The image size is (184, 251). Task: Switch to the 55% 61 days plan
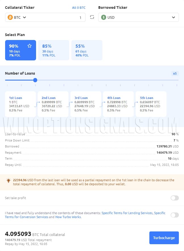click(x=87, y=50)
